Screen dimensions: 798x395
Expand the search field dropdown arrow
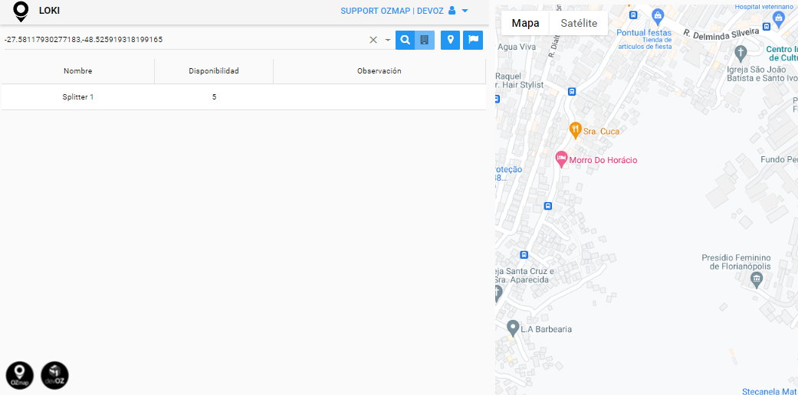(387, 40)
